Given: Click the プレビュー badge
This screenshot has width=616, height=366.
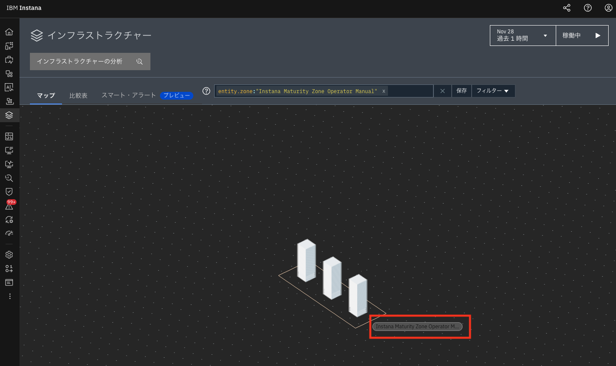Looking at the screenshot, I should (x=176, y=95).
